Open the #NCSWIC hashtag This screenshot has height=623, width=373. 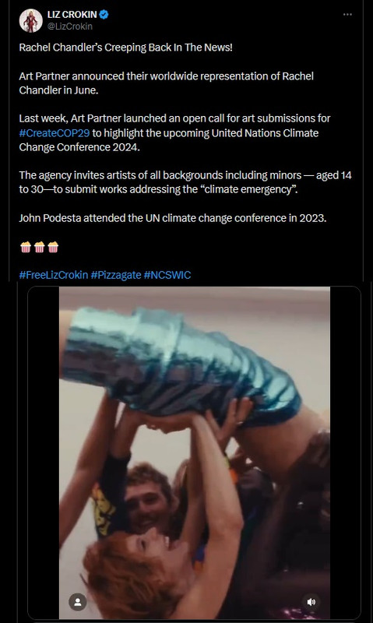(167, 275)
